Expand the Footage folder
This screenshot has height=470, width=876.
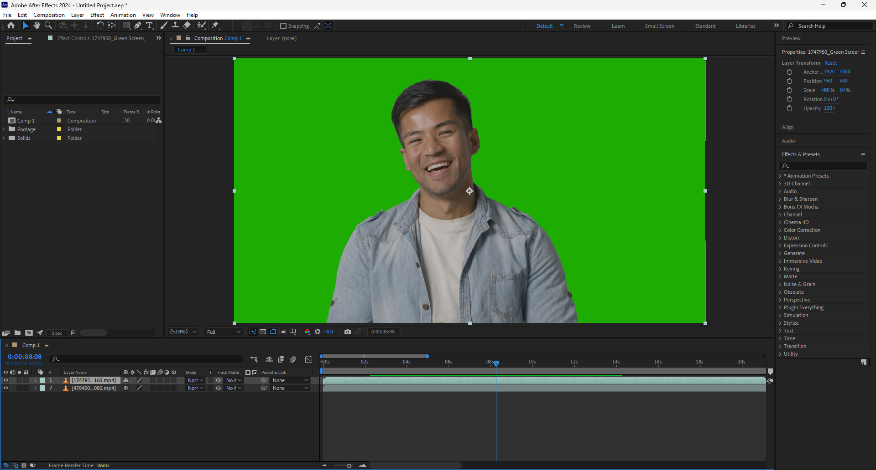point(4,129)
